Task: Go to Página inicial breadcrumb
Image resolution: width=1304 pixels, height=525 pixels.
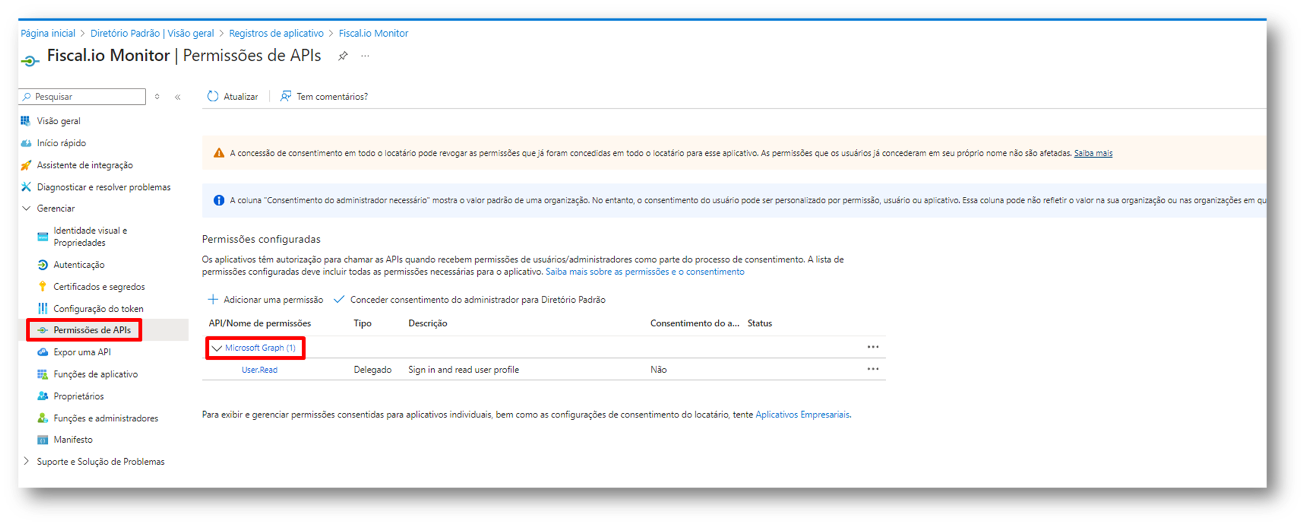Action: point(48,33)
